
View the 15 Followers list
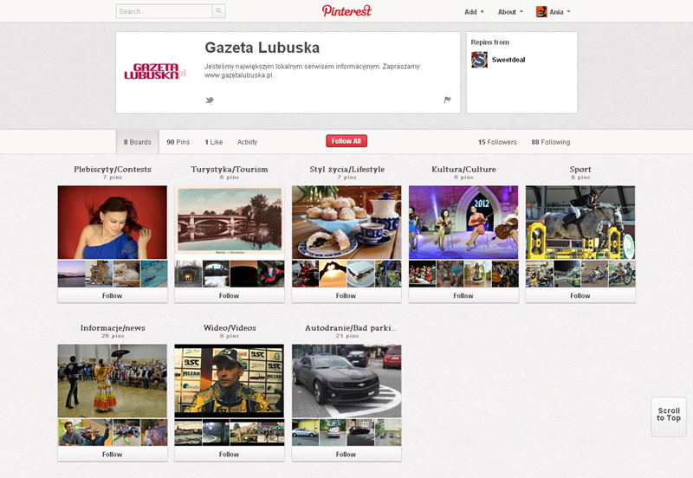coord(497,142)
